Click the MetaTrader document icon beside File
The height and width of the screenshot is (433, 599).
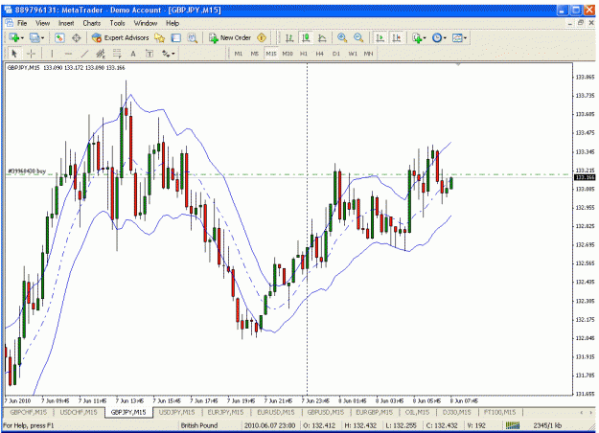point(9,23)
